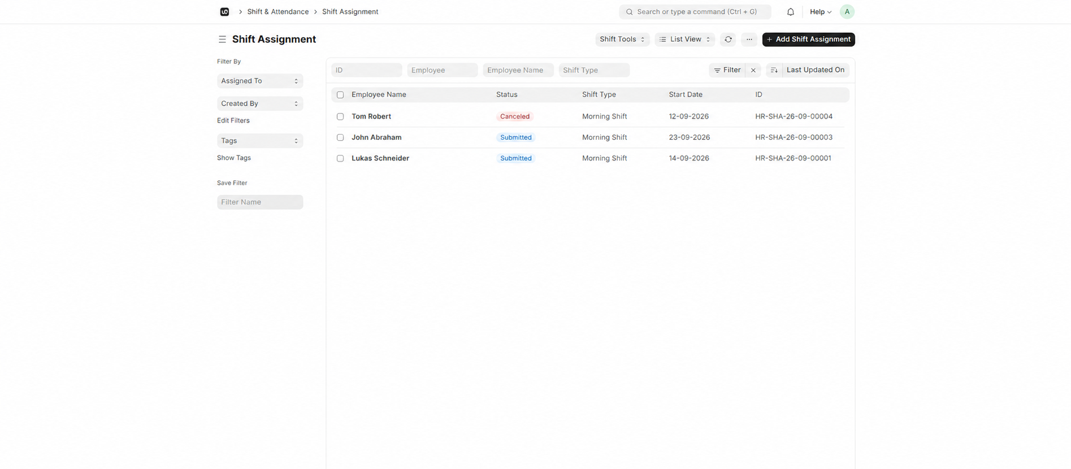Click the Employee Name filter field
This screenshot has height=469, width=1071.
pyautogui.click(x=518, y=70)
